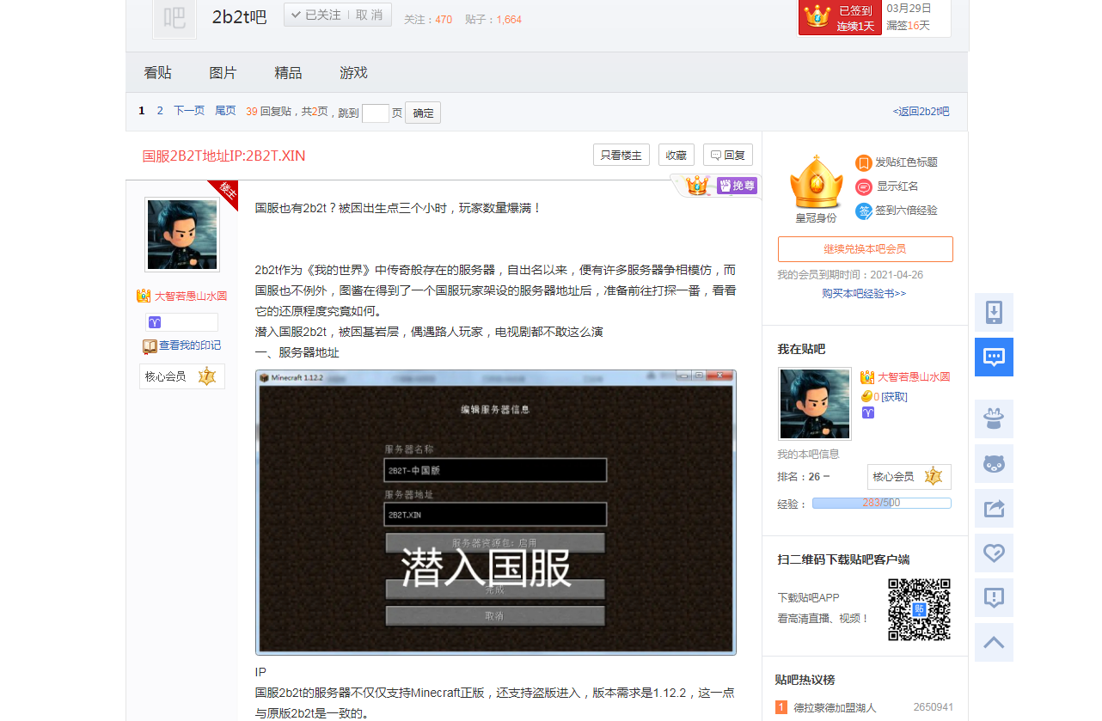
Task: Click the back-to-top chevron icon
Action: pyautogui.click(x=994, y=642)
